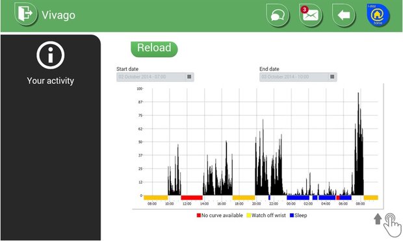This screenshot has height=241, width=403.
Task: Click the yellow watch-off segment near 08:00 start
Action: point(156,197)
